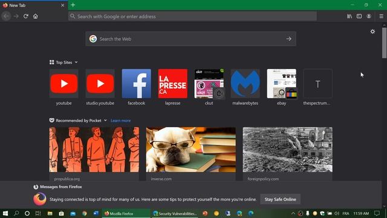Switch to Security Vulnerabilities taskbar window
The image size is (387, 218).
pos(175,213)
